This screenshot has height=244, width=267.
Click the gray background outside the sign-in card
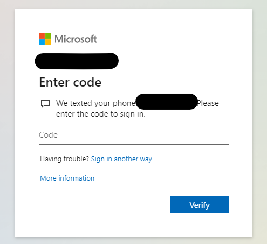coord(7,125)
